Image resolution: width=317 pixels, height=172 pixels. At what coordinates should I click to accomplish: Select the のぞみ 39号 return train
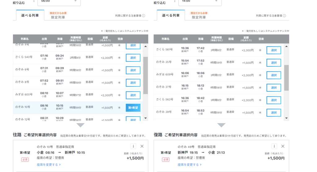coord(274,113)
